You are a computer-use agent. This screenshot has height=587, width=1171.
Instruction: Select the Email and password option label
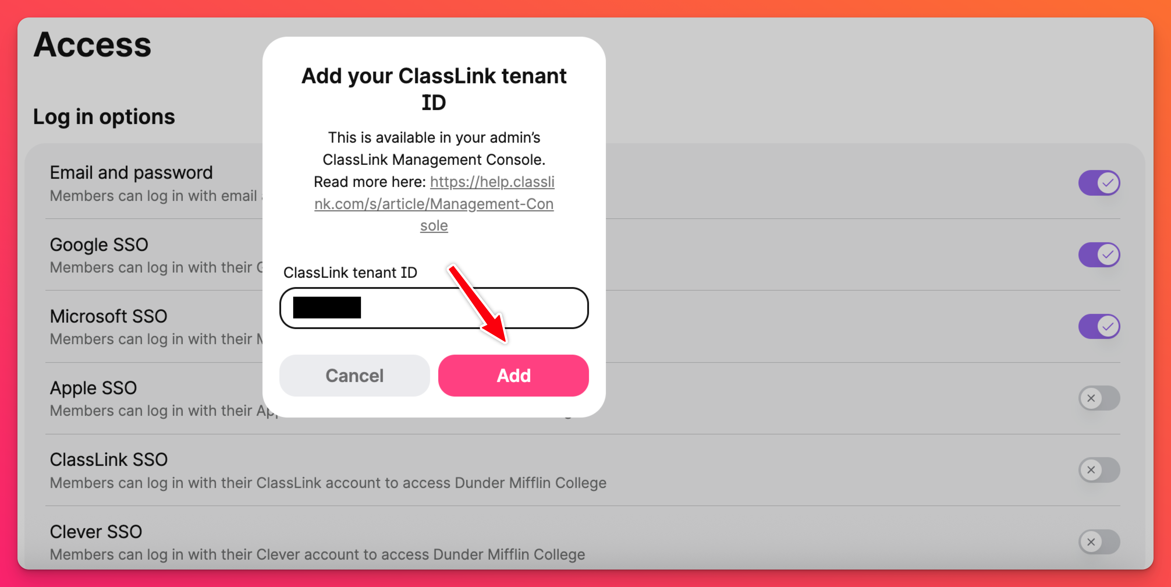click(131, 173)
